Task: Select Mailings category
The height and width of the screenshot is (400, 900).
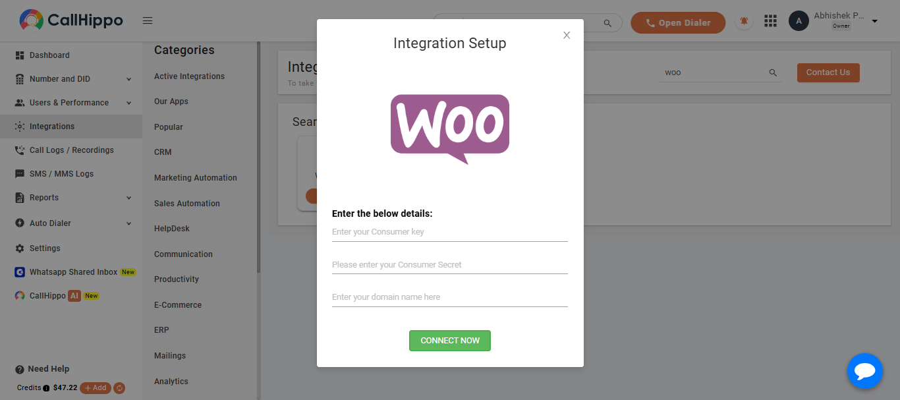Action: [170, 356]
